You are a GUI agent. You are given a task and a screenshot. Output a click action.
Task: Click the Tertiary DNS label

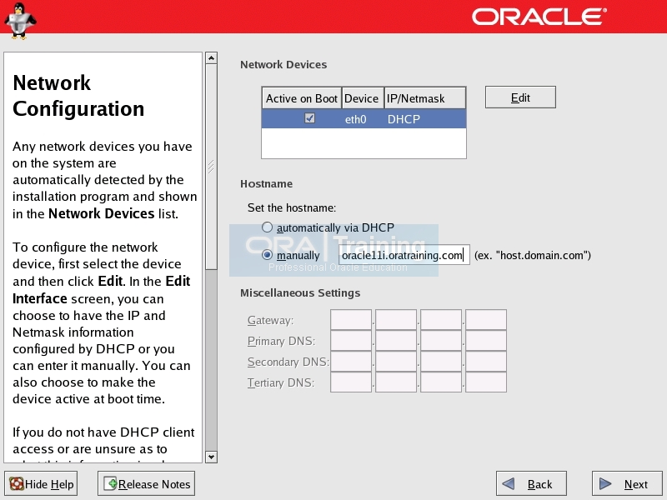coord(281,382)
